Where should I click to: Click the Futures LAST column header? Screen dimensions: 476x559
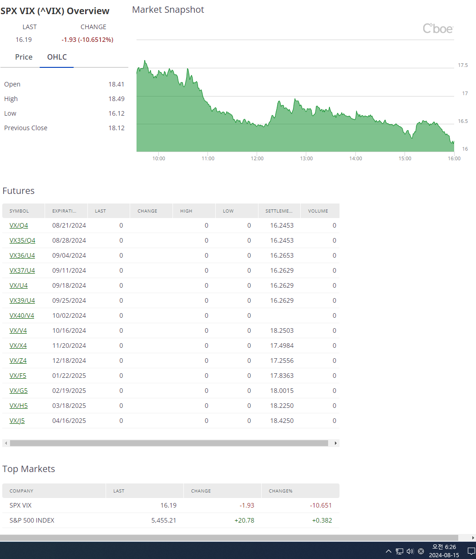pos(109,211)
